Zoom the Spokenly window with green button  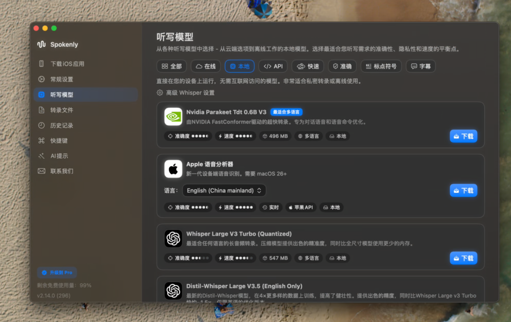[x=54, y=28]
